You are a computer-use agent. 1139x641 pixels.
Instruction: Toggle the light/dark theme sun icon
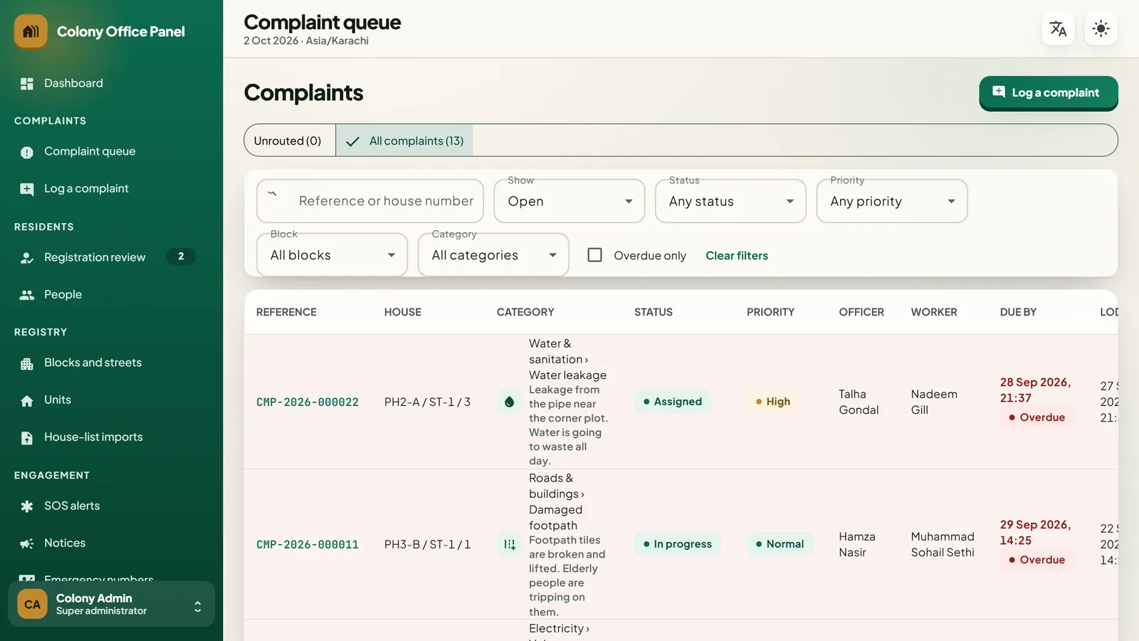point(1101,29)
